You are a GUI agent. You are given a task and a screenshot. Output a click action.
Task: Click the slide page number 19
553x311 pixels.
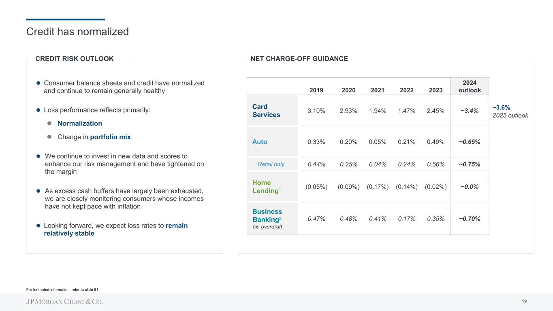[x=524, y=301]
